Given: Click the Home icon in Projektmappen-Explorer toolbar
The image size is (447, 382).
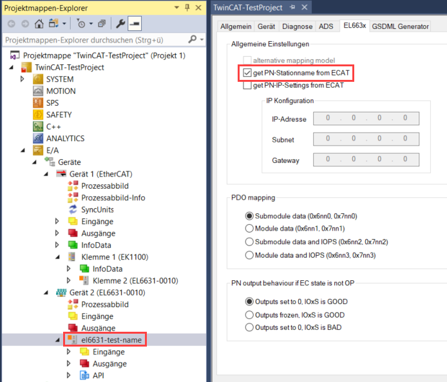Looking at the screenshot, I should [39, 24].
